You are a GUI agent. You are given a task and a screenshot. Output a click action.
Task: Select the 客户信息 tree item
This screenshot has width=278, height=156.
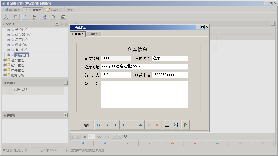(22, 50)
